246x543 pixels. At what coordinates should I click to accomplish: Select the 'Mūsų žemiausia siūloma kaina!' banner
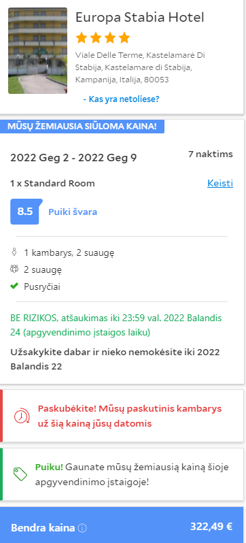[82, 127]
